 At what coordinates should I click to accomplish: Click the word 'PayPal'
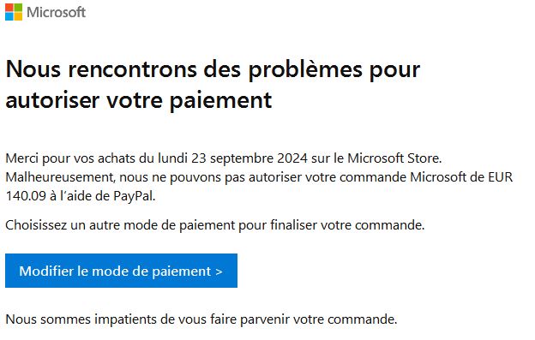[x=134, y=196]
